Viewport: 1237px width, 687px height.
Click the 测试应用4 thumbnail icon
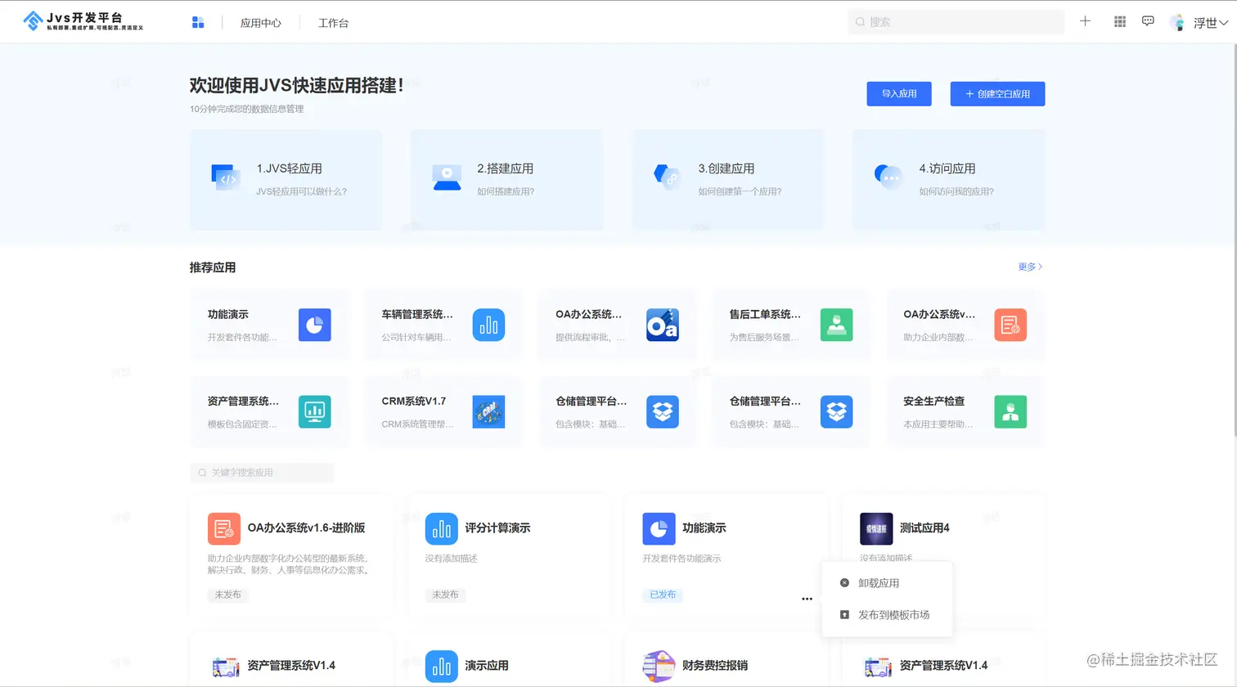pyautogui.click(x=876, y=529)
